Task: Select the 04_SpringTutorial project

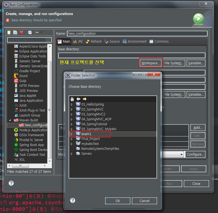Action: [92, 124]
